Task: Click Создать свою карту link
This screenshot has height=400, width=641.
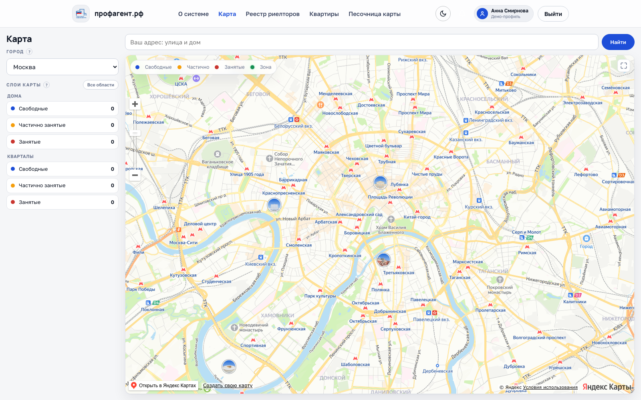Action: coord(228,386)
